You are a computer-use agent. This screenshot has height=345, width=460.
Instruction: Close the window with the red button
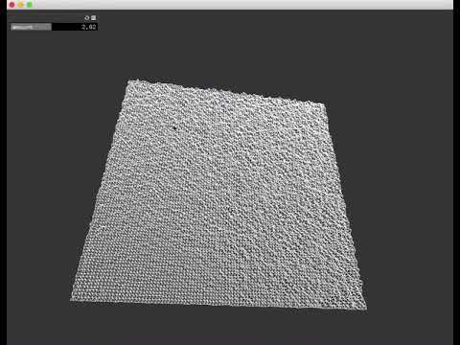12,5
